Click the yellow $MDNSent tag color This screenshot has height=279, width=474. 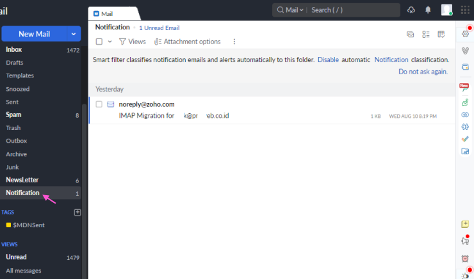coord(8,225)
